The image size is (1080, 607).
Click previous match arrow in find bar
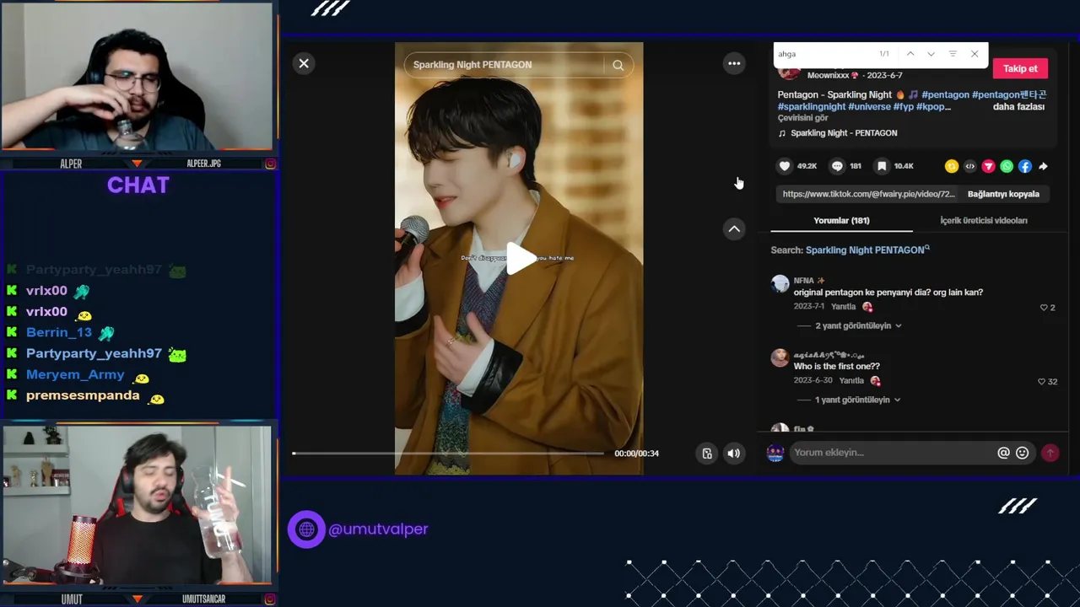[910, 54]
